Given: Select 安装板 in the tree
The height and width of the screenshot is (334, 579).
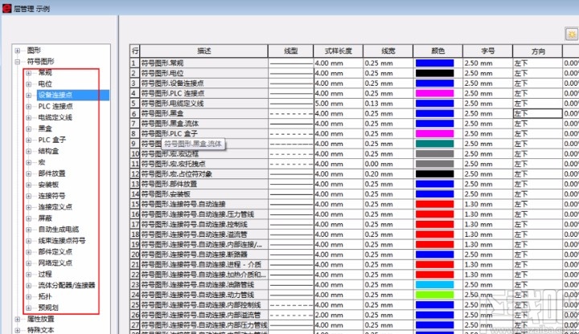Looking at the screenshot, I should (48, 185).
